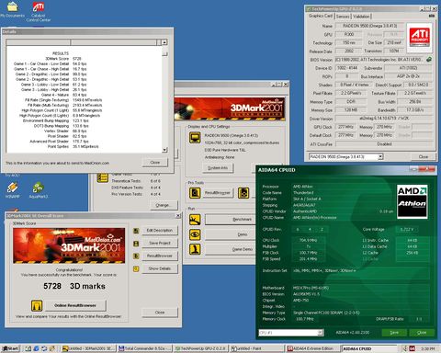441x353 pixels.
Task: Open the Windows Start menu
Action: (x=10, y=348)
